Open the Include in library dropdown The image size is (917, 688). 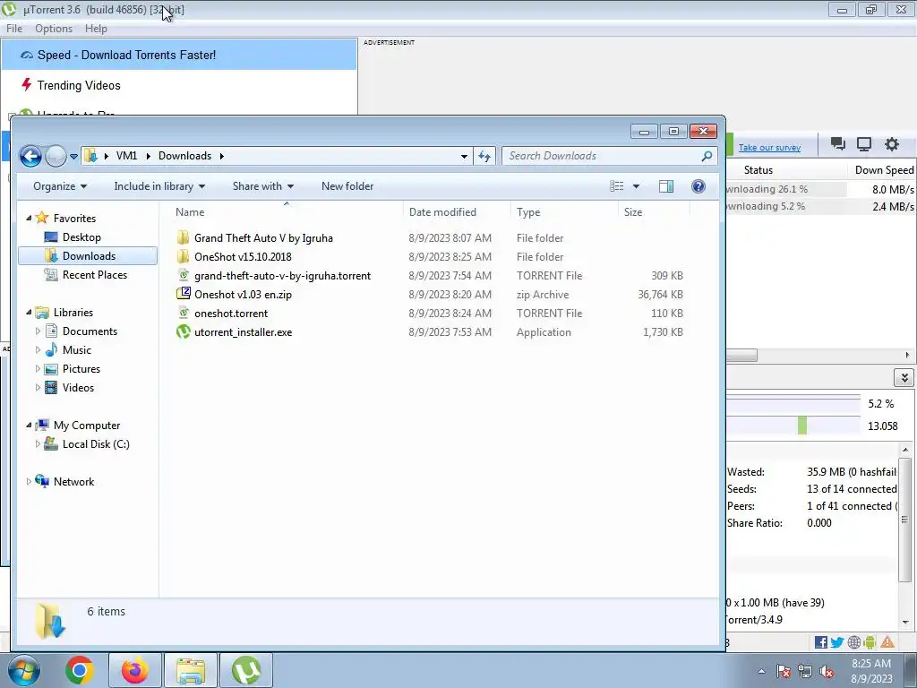159,186
